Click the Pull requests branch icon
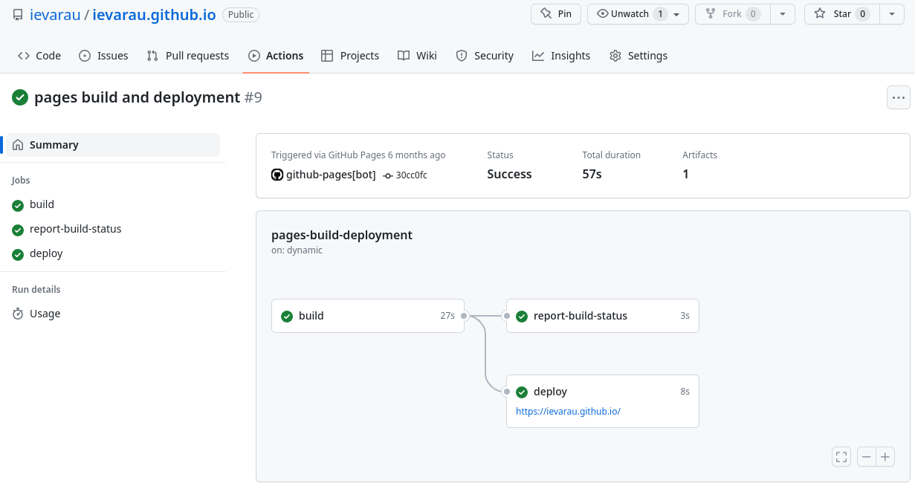Screen dimensions: 915x486 (x=152, y=56)
